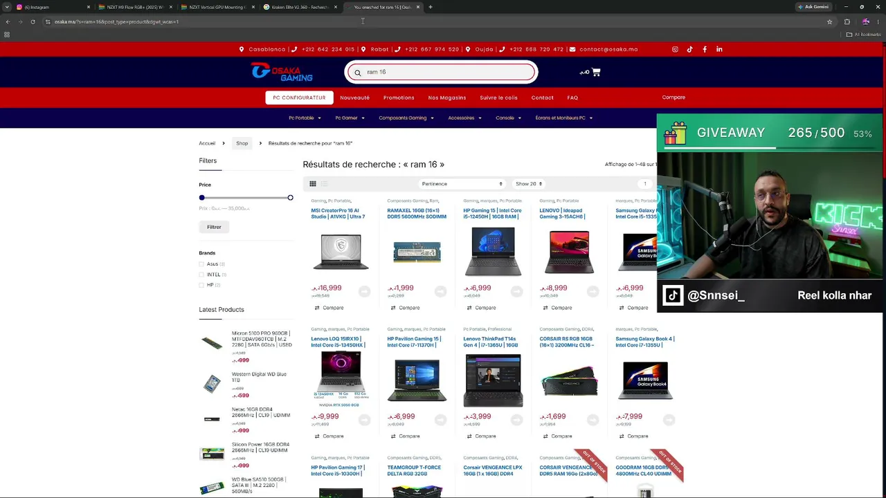Go back in the browser
The image size is (886, 498).
(x=8, y=21)
